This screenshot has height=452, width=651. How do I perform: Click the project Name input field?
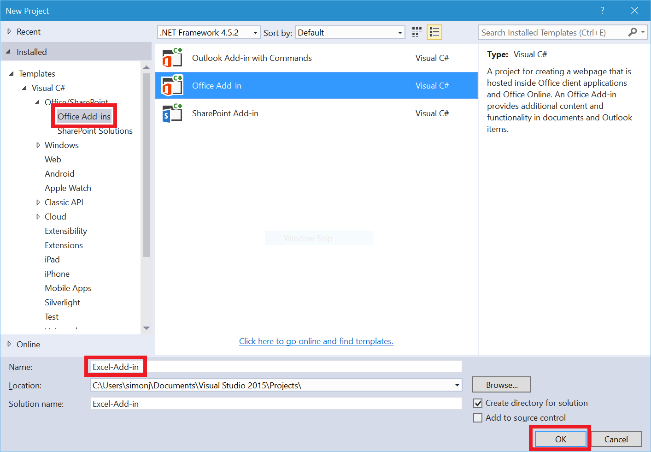pos(276,367)
